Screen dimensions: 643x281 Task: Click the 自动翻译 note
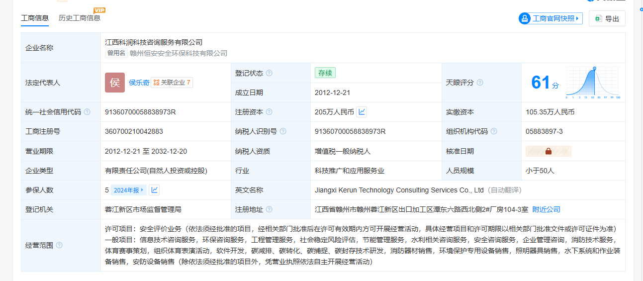pyautogui.click(x=504, y=190)
